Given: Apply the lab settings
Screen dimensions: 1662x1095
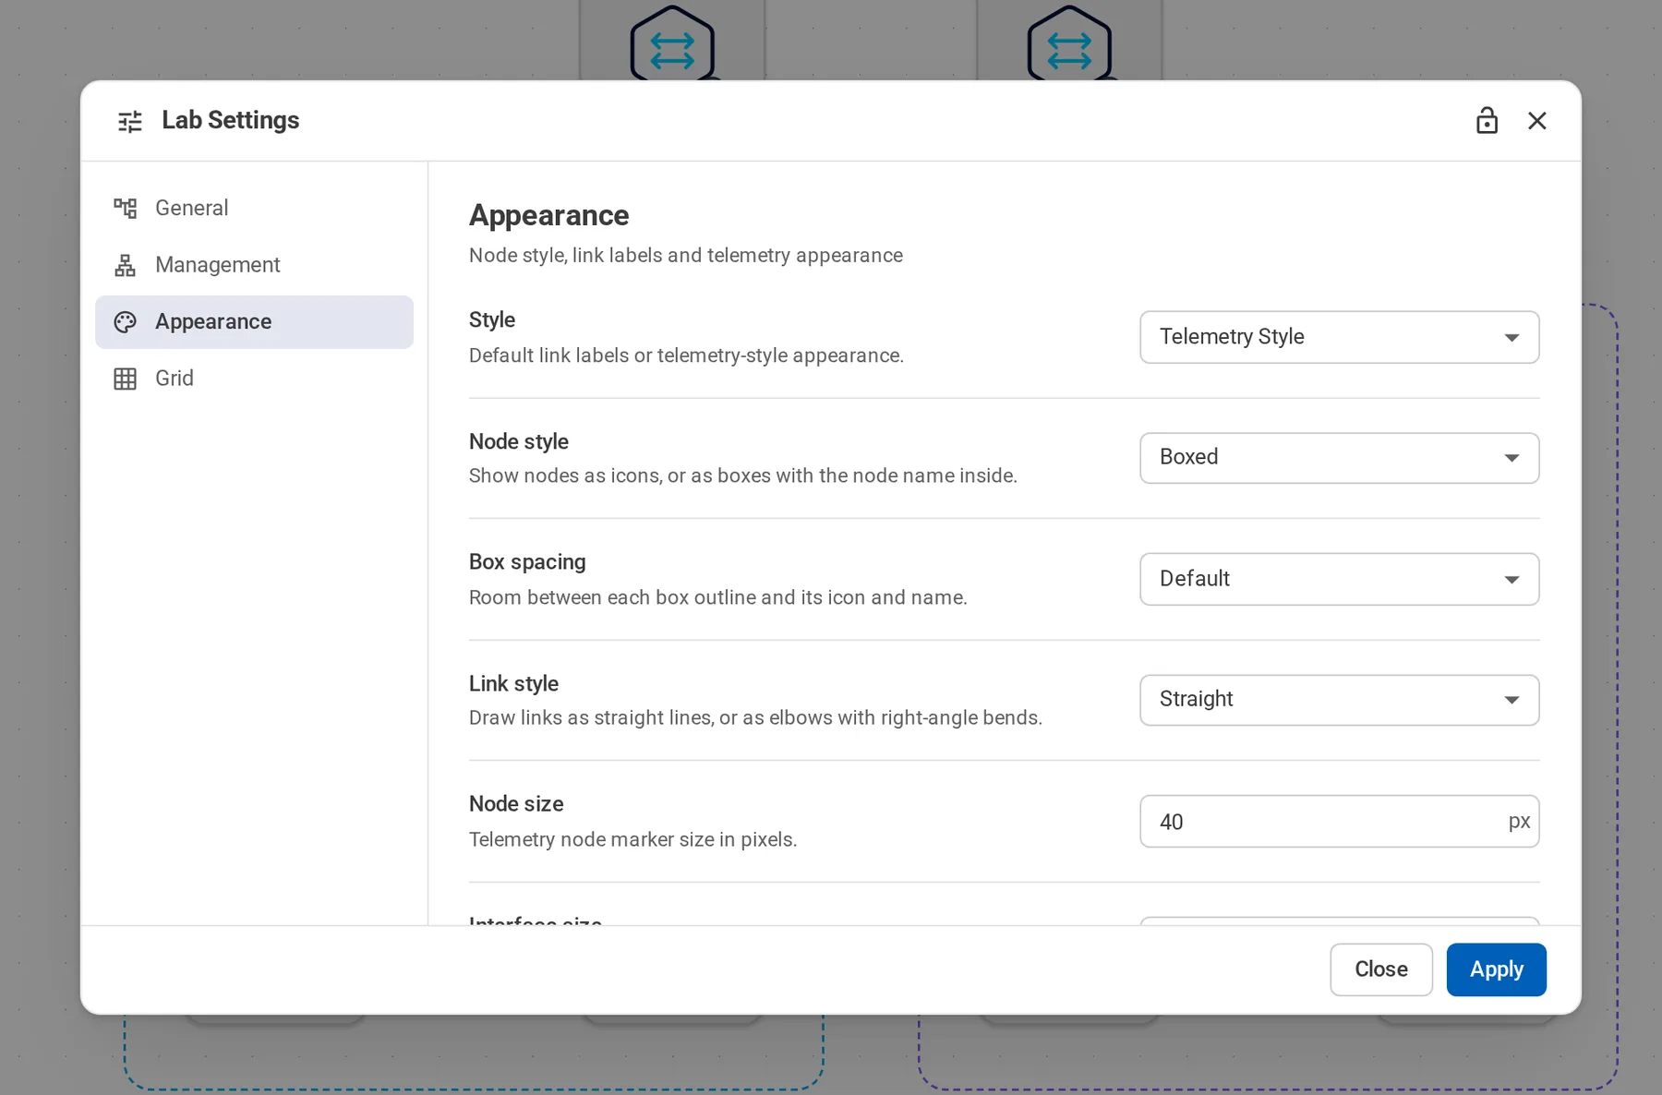Looking at the screenshot, I should (x=1496, y=969).
